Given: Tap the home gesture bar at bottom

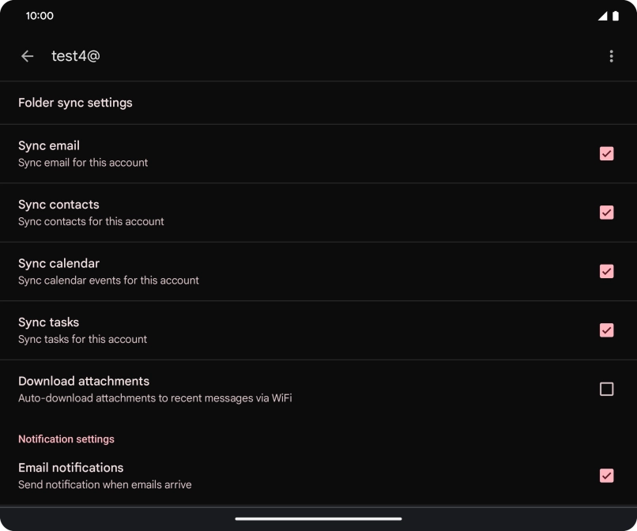Looking at the screenshot, I should (318, 519).
